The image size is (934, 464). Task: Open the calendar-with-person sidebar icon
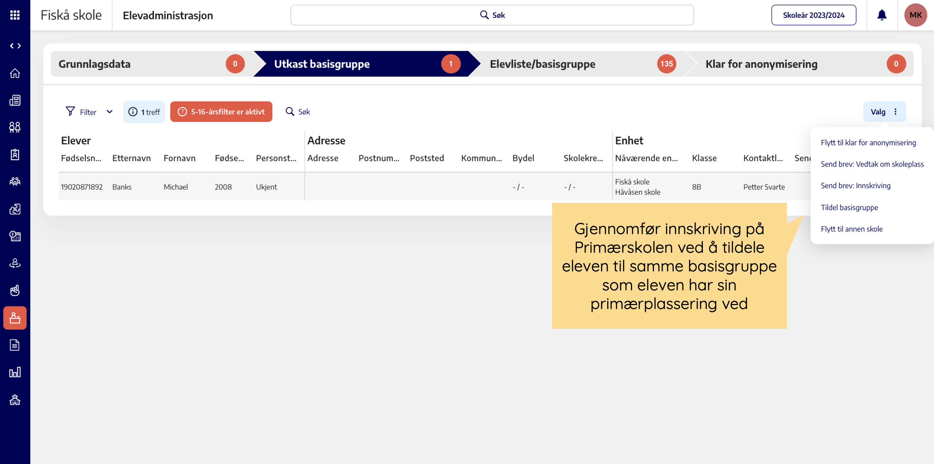15,236
